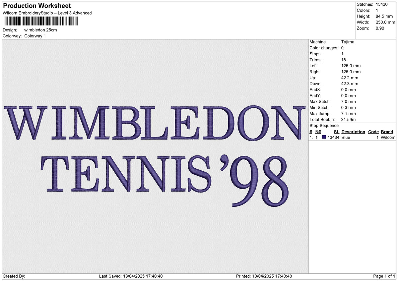Click the Brand column header

point(387,132)
